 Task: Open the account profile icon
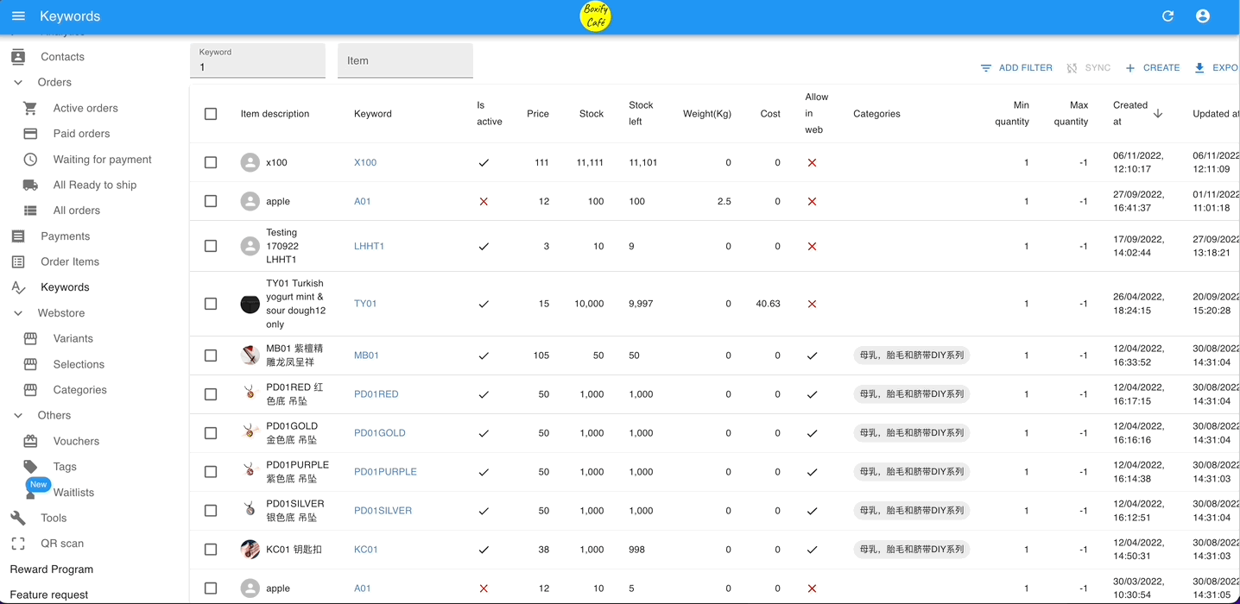1202,16
